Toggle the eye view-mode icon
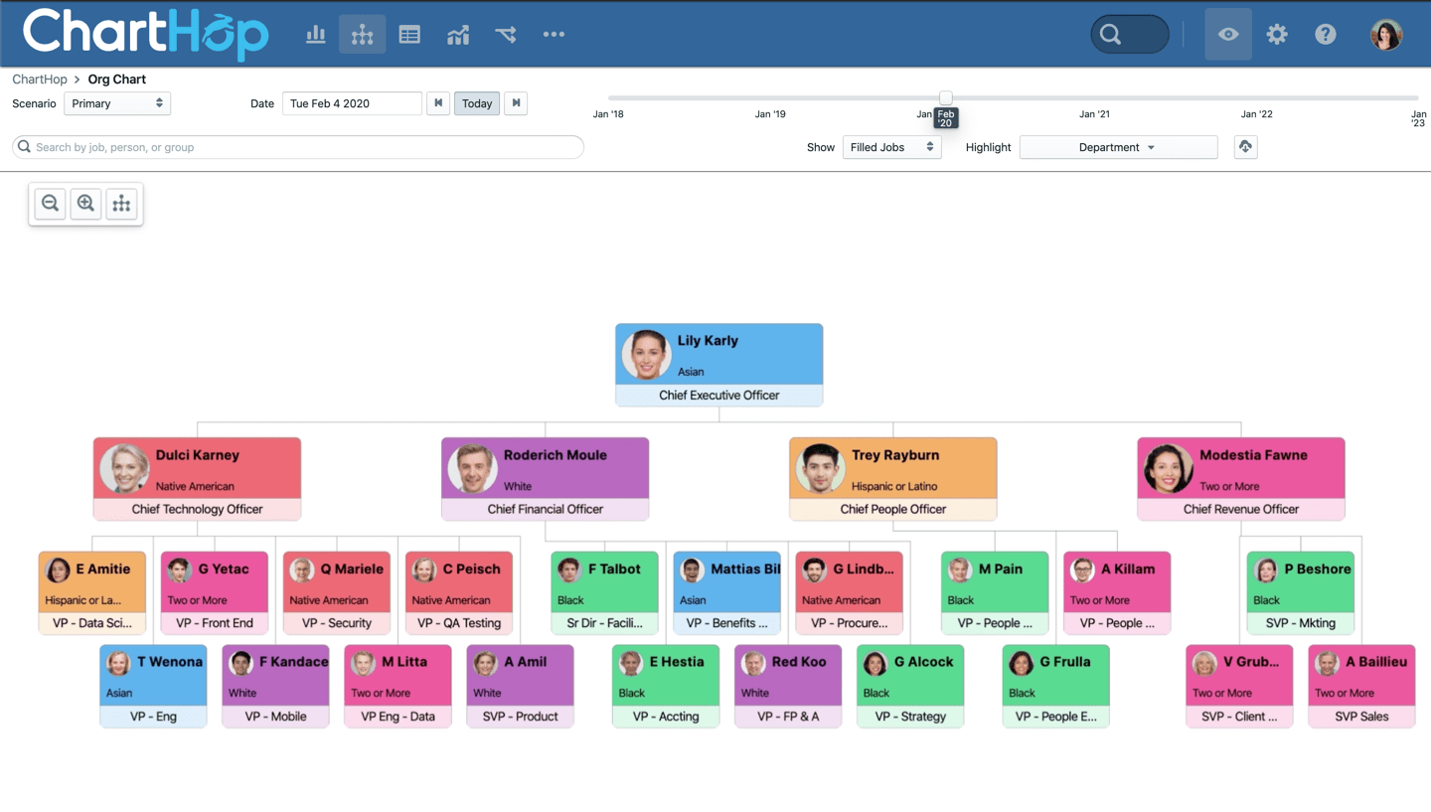The width and height of the screenshot is (1431, 812). 1227,34
